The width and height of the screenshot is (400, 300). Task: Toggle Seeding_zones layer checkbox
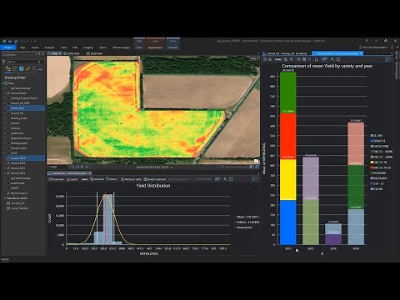coord(8,118)
